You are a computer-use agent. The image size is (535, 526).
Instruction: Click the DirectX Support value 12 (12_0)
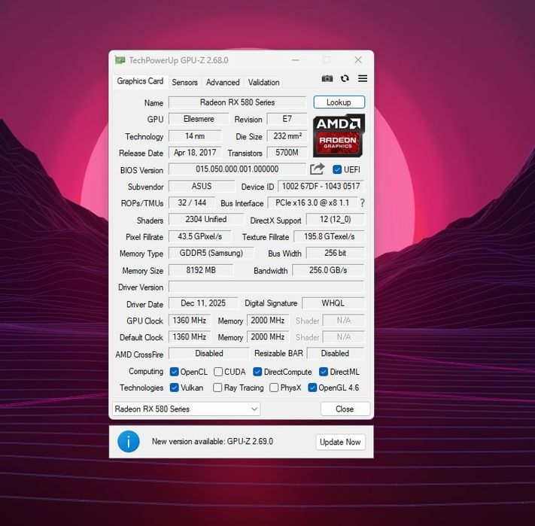click(x=336, y=219)
